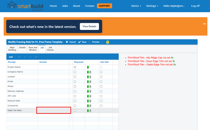The width and height of the screenshot is (210, 130).
Task: Click the SmartBuild Systems logo
Action: click(x=25, y=6)
